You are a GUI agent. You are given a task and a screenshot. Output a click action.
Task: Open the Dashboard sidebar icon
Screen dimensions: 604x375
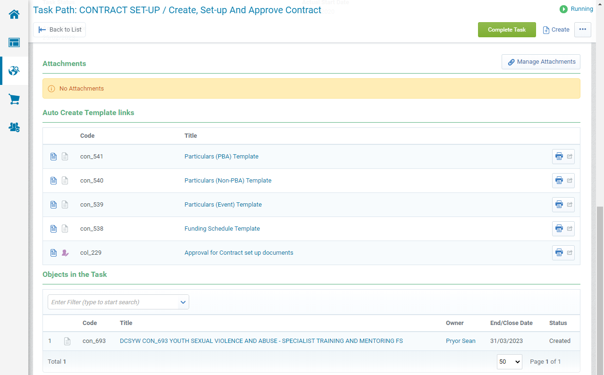[x=14, y=42]
